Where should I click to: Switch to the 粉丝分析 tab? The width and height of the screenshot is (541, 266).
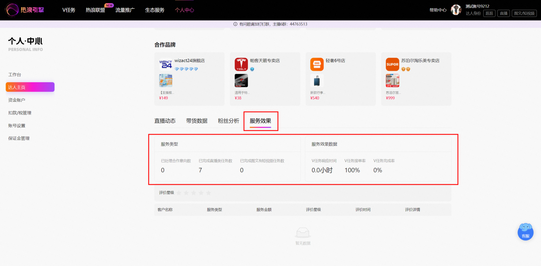(x=228, y=121)
